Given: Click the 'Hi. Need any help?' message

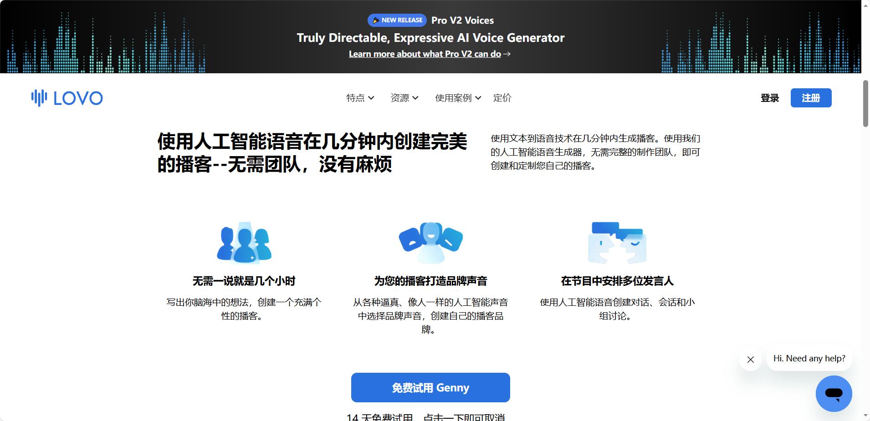Looking at the screenshot, I should tap(809, 359).
